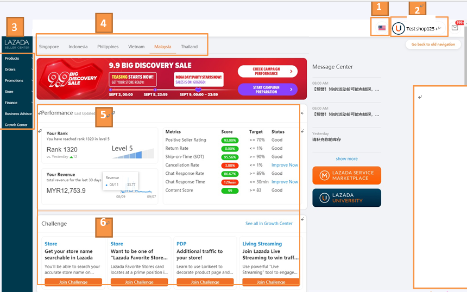Click the Ship-on-Time 95.56% score badge

tap(230, 157)
